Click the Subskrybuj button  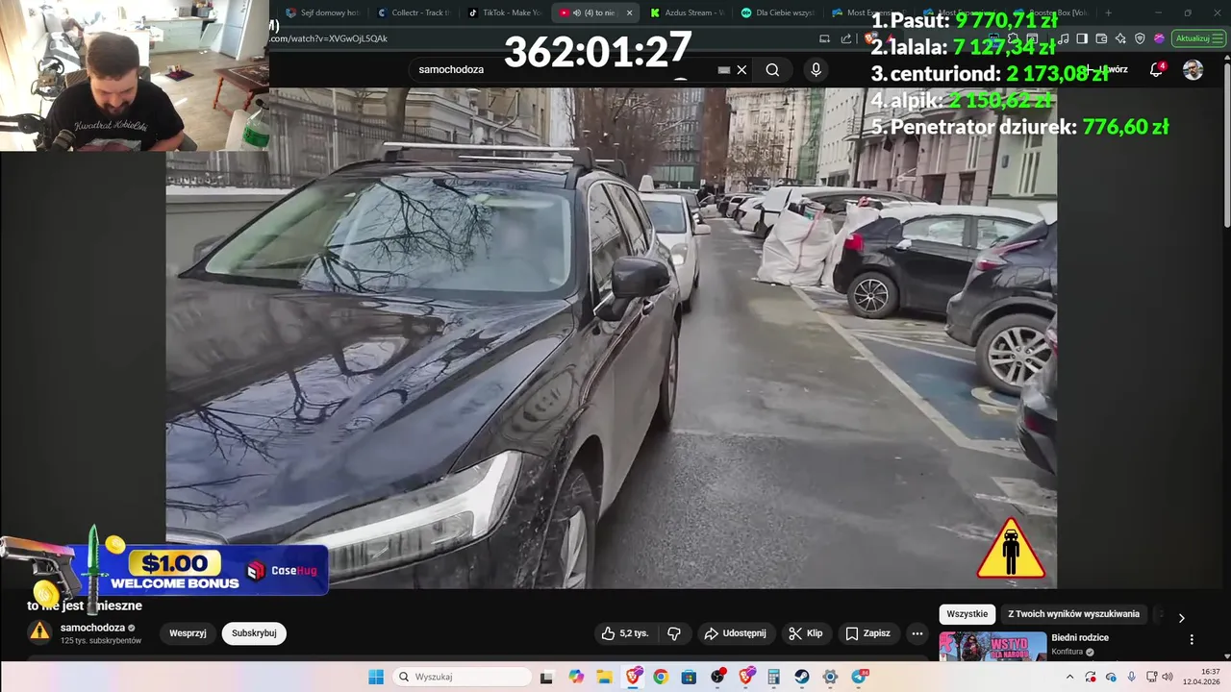[254, 633]
